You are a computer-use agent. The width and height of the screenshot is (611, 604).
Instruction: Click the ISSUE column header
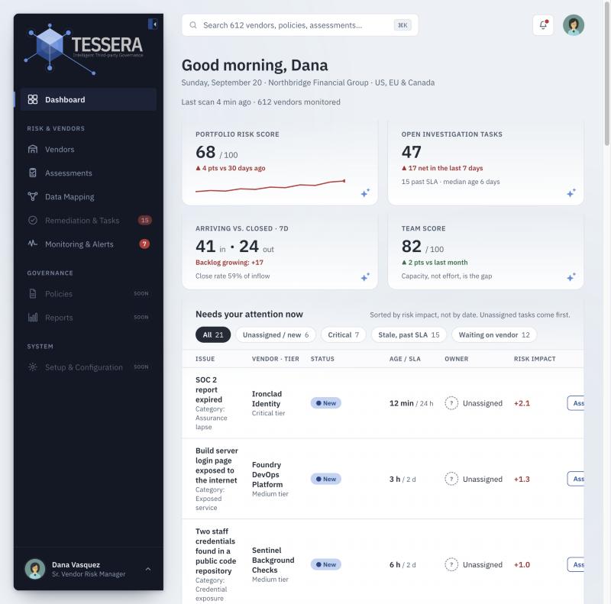(205, 358)
